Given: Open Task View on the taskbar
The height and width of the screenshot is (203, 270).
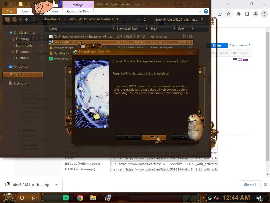Looking at the screenshot, I should [x=35, y=198].
